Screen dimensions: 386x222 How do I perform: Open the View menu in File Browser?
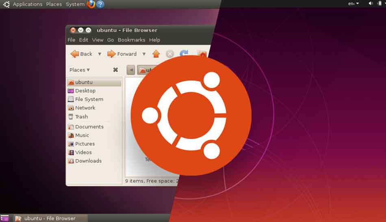[98, 40]
